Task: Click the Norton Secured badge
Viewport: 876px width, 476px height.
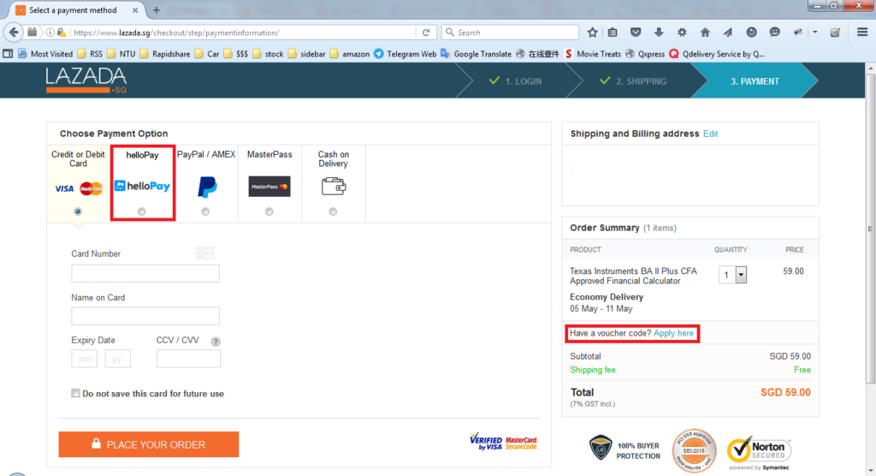Action: pos(760,452)
